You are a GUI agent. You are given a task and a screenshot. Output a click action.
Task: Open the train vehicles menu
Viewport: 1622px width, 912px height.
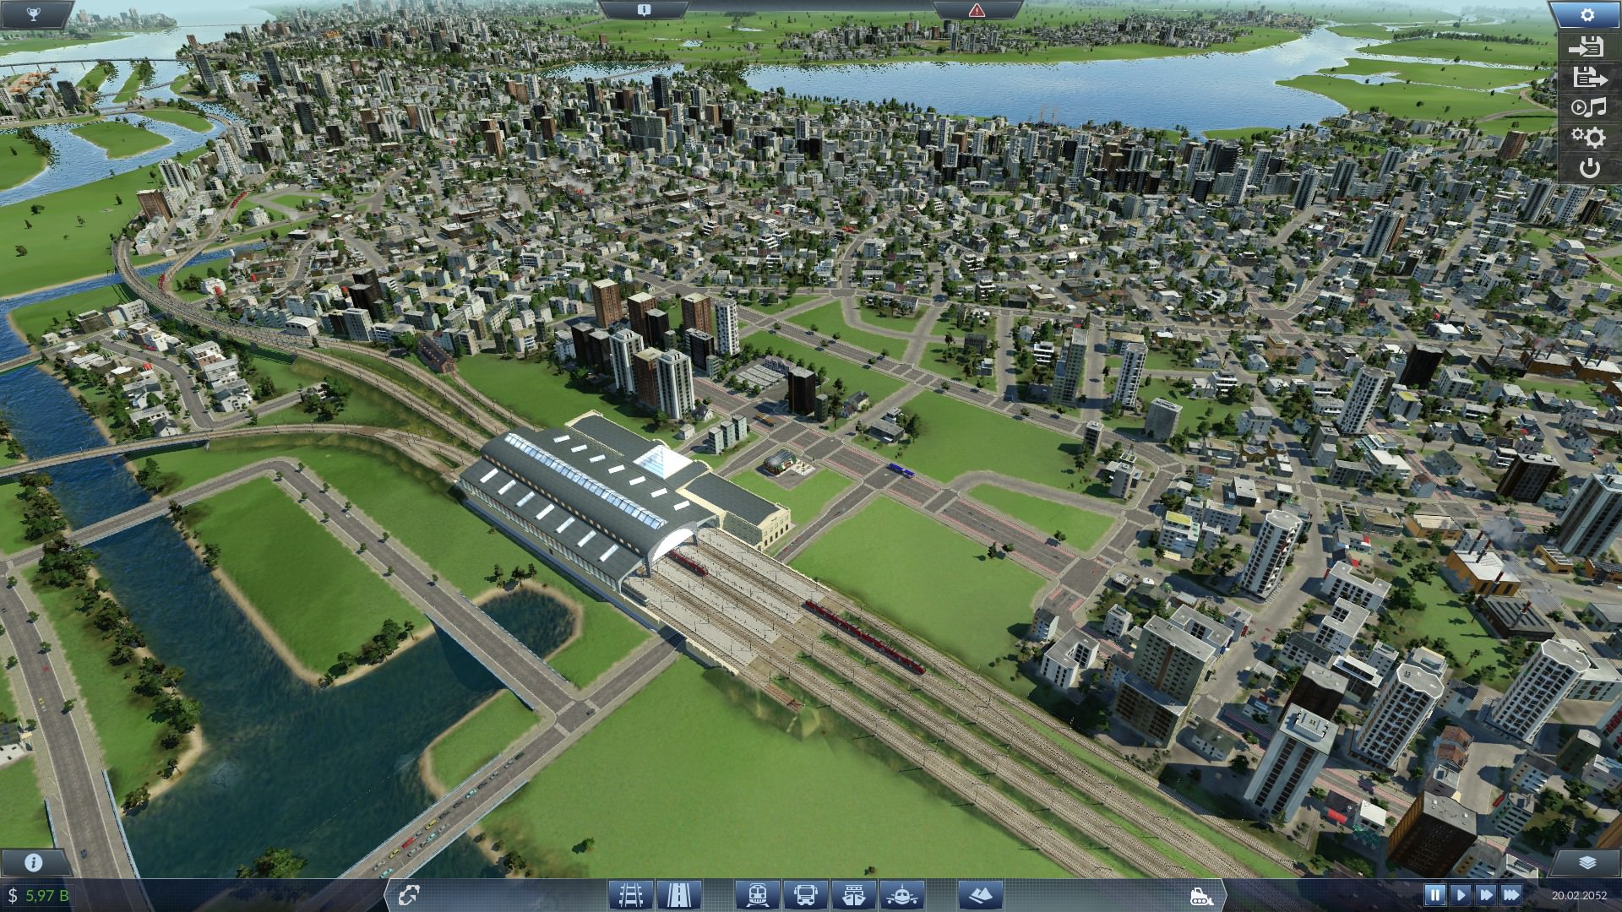pos(757,894)
